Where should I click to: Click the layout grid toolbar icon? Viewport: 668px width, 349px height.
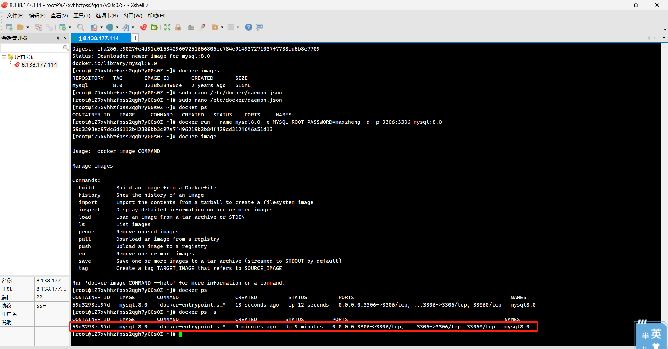[x=231, y=27]
